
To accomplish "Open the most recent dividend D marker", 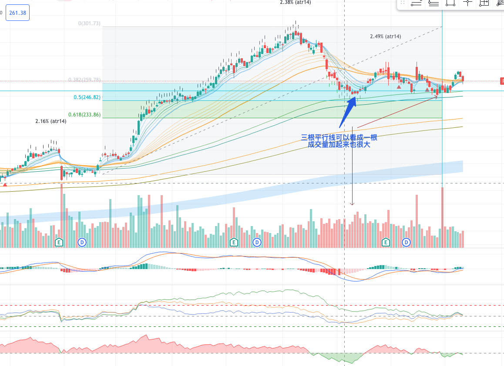I will click(406, 242).
